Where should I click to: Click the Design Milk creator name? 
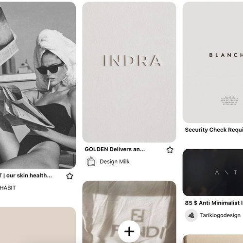[x=115, y=162]
